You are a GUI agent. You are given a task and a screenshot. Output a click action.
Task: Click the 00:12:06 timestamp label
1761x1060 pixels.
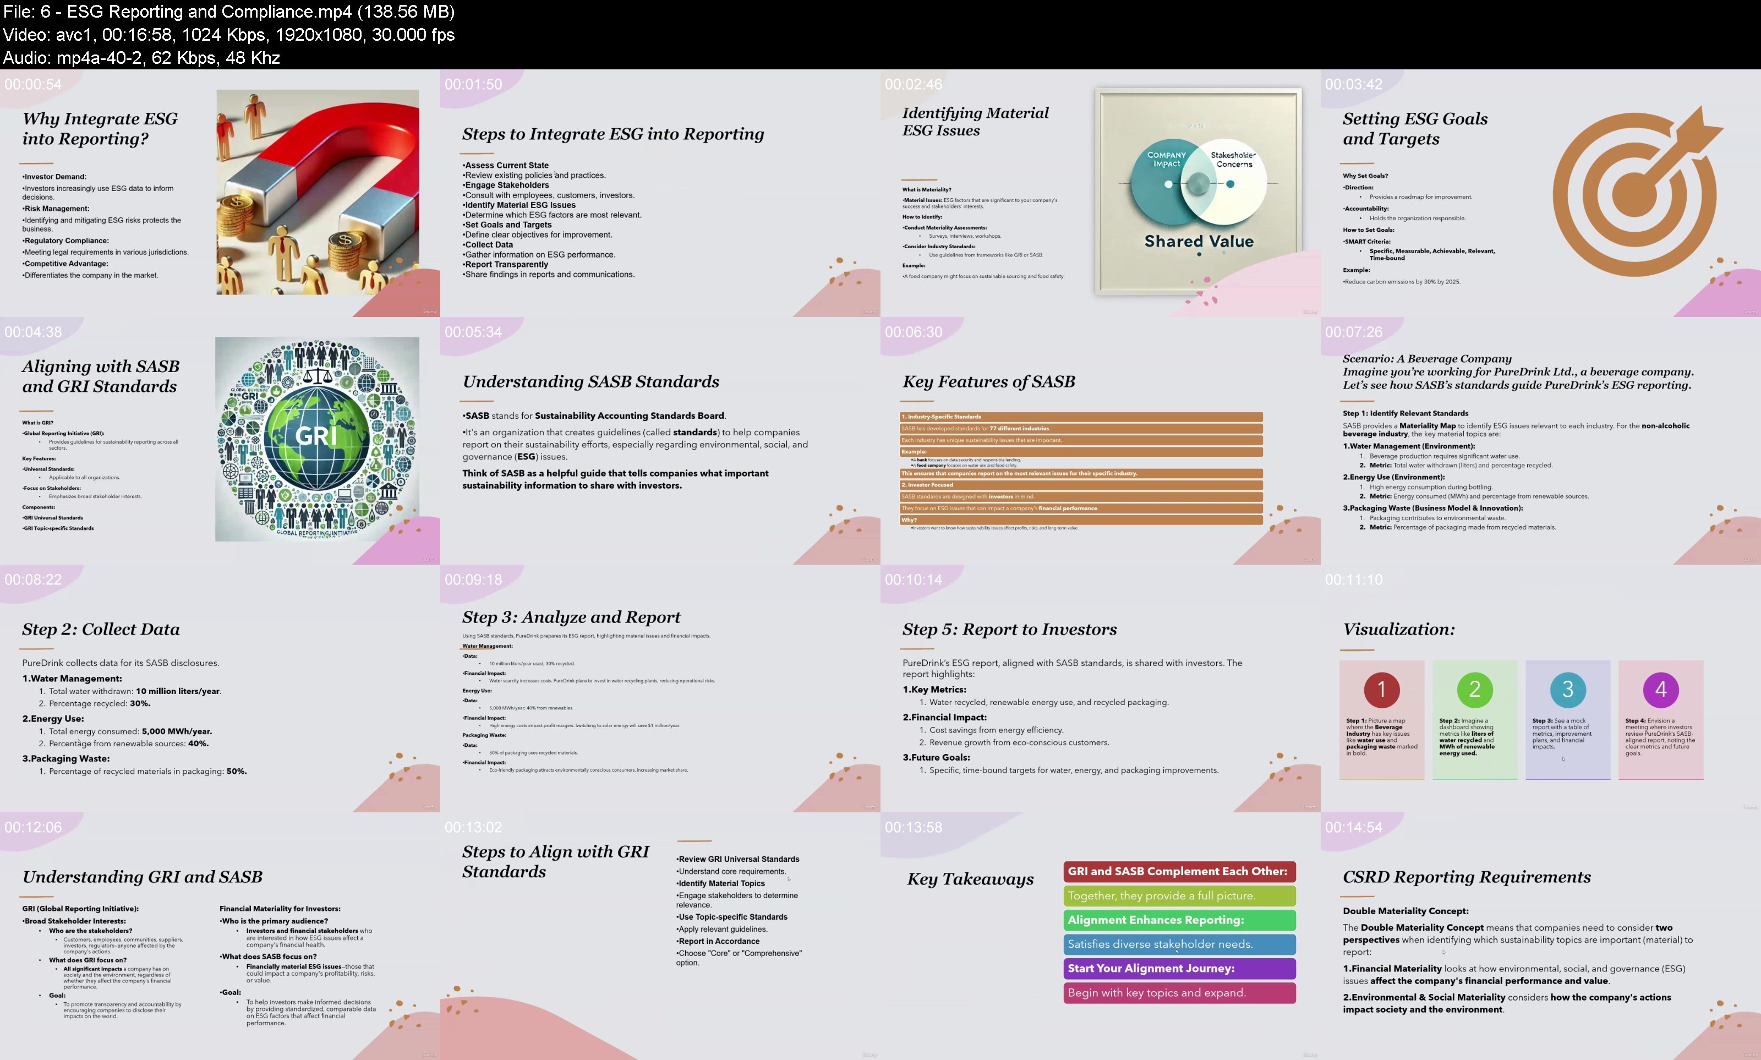[33, 828]
